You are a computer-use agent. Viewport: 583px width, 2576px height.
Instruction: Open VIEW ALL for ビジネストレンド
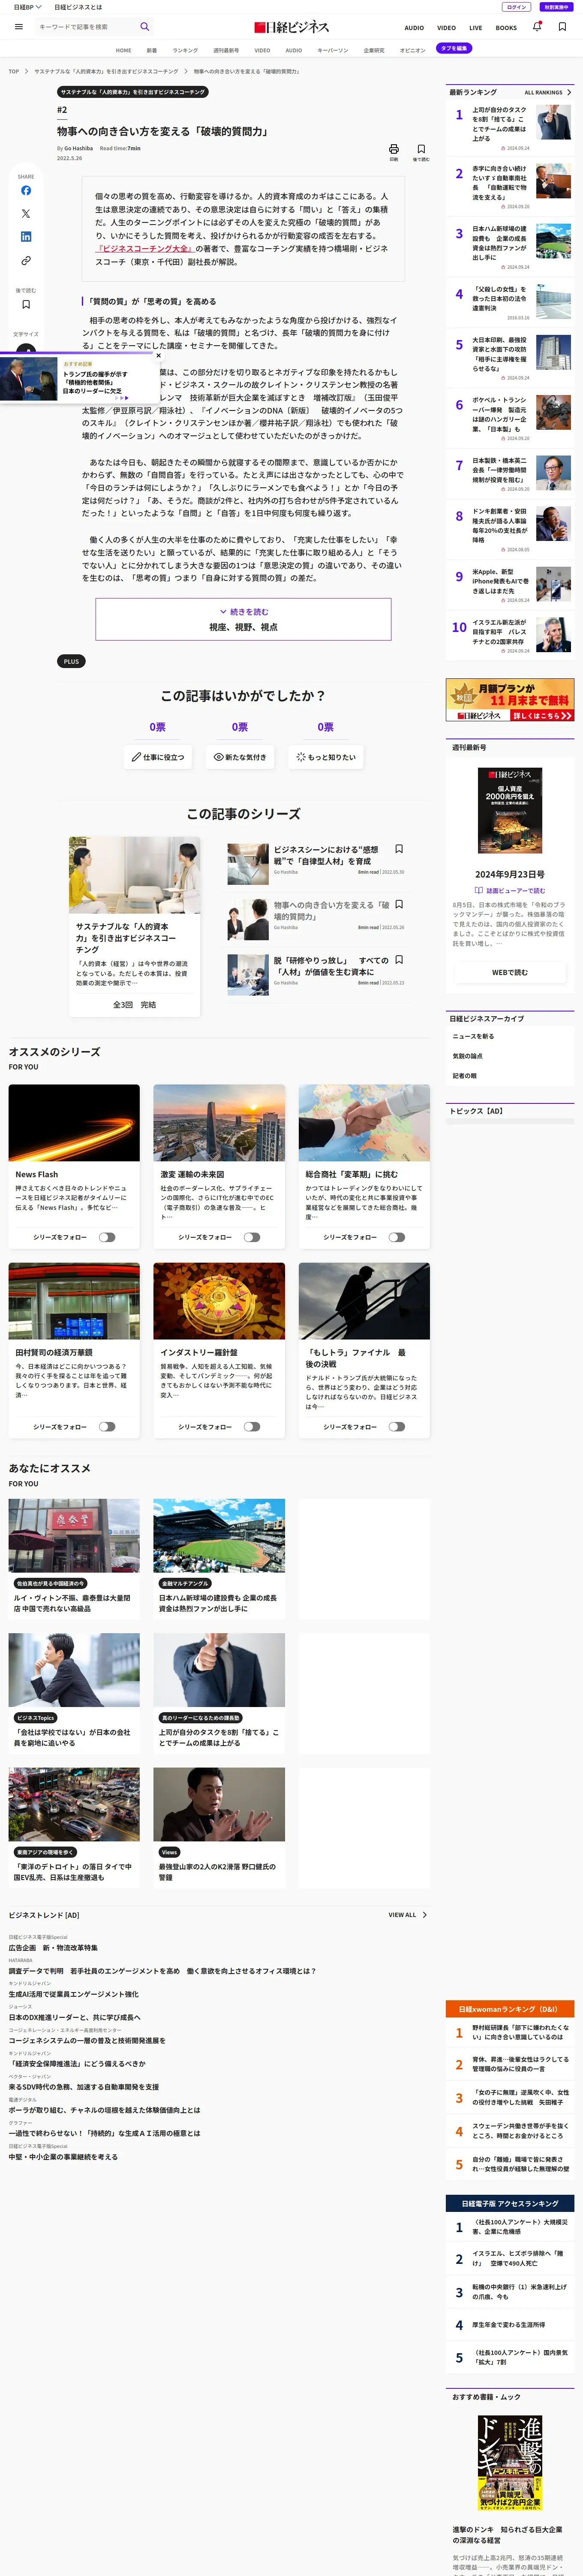click(407, 1915)
